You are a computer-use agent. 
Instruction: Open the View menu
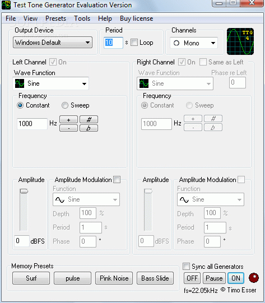click(x=31, y=18)
